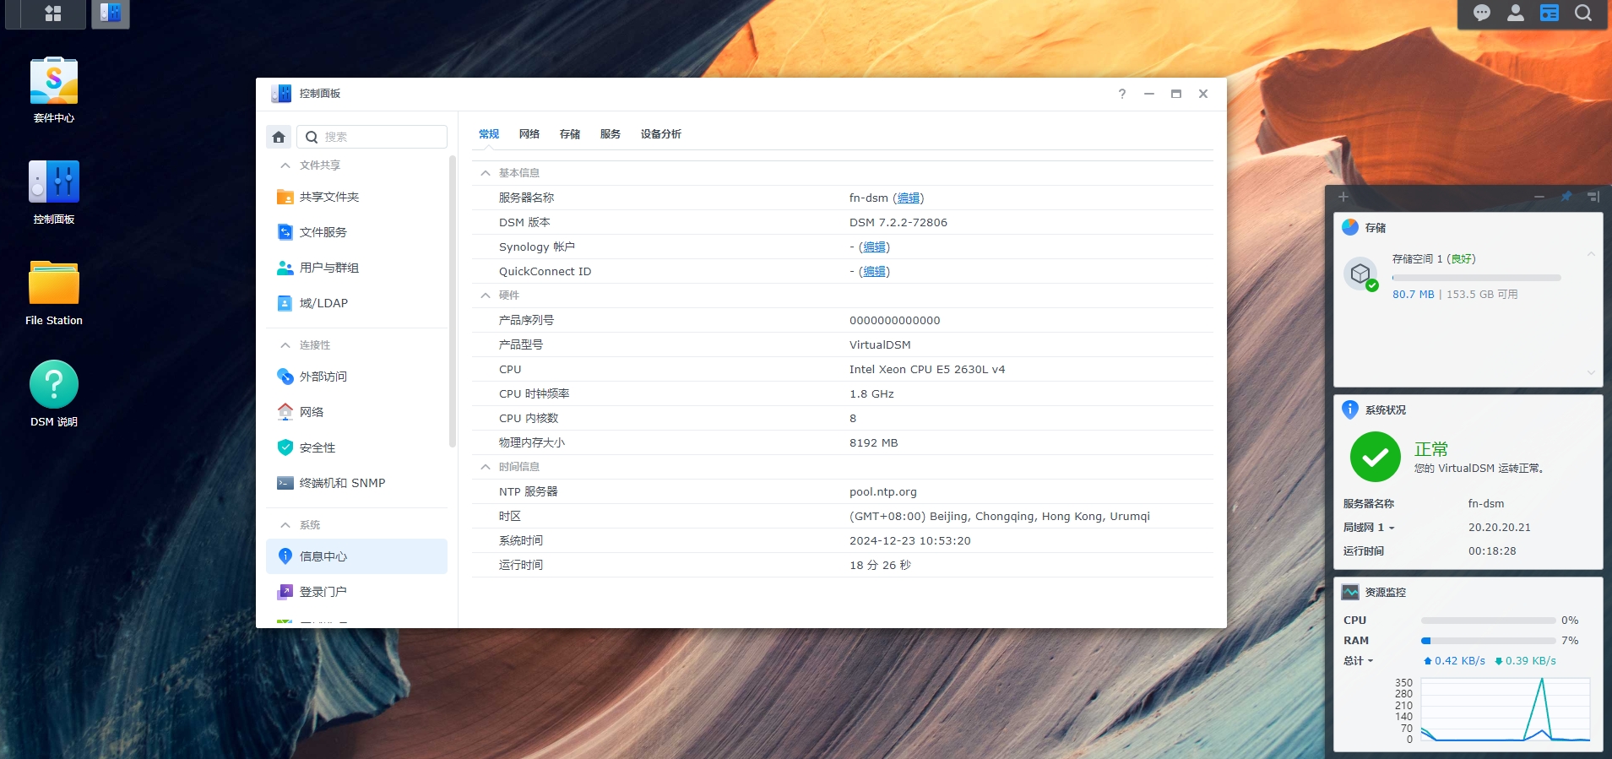Minimize the widgets panel with the dash icon
The width and height of the screenshot is (1612, 759).
(1539, 197)
